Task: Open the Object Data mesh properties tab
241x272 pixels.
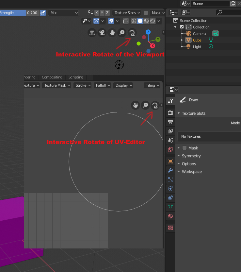Action: (170, 207)
